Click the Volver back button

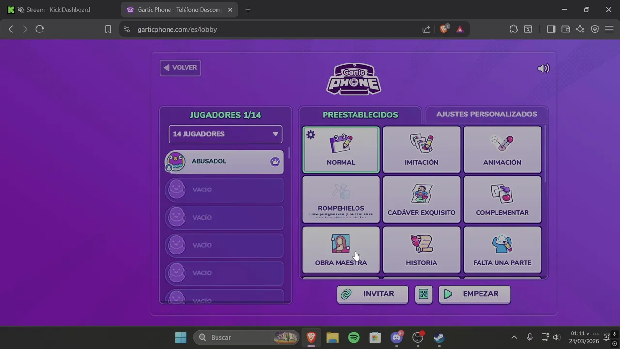click(x=180, y=68)
